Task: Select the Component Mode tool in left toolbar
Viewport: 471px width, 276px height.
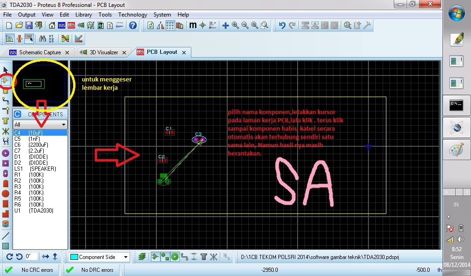Action: (6, 80)
